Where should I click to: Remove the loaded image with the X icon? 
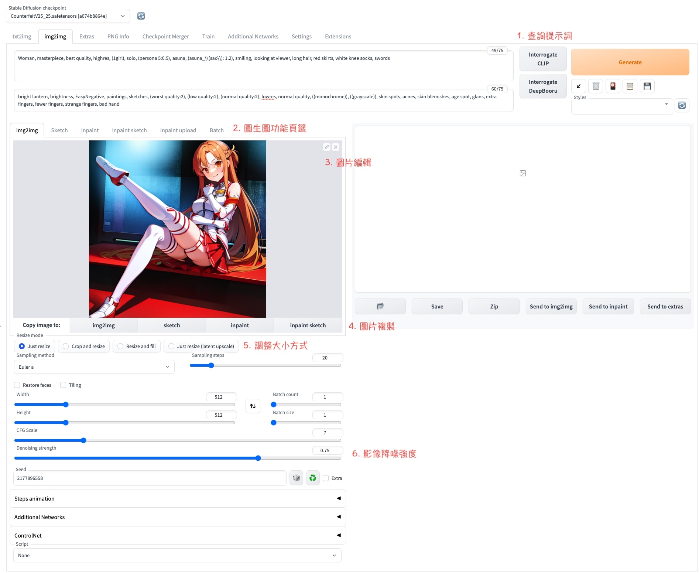(x=336, y=147)
